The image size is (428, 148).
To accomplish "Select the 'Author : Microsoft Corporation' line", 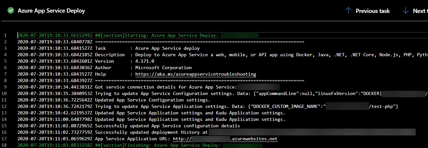I will 104,68.
